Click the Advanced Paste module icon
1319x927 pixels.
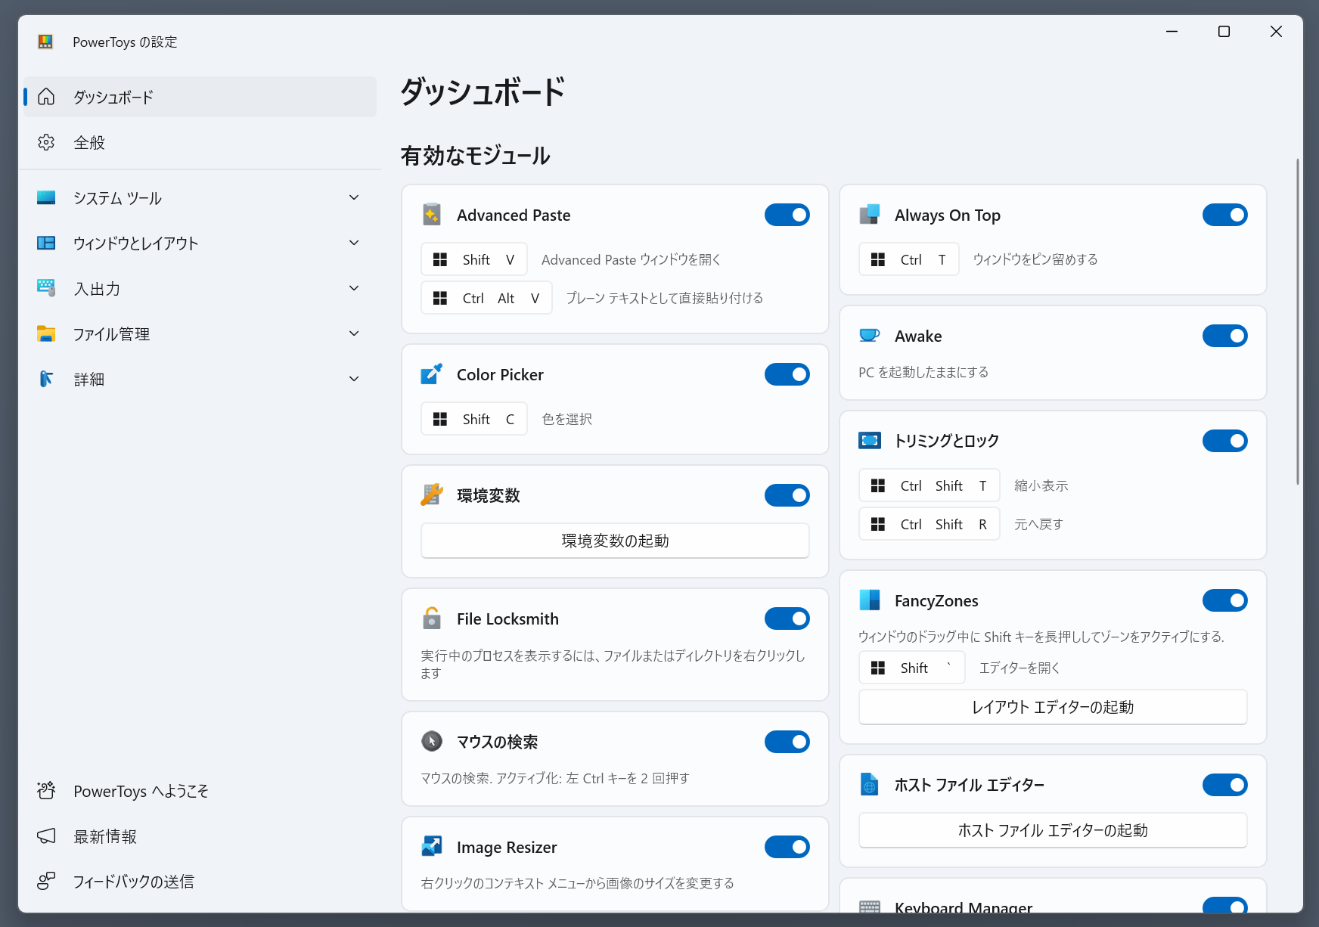(x=432, y=215)
